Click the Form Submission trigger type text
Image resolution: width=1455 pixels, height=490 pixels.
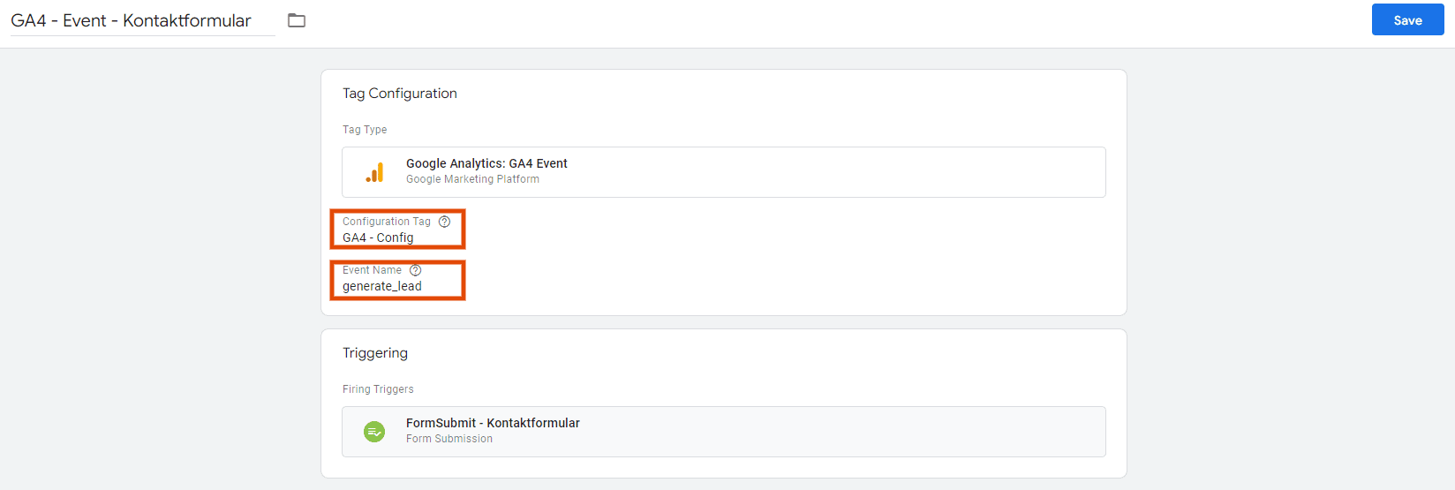click(449, 439)
